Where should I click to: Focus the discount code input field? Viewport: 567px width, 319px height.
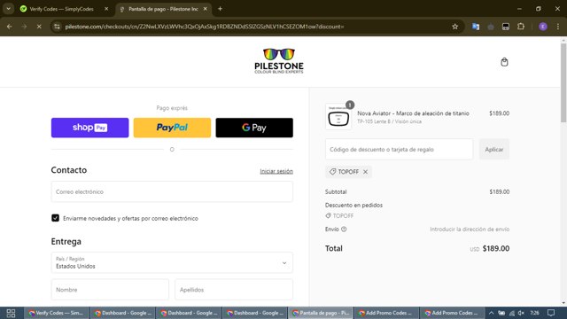[x=399, y=150]
